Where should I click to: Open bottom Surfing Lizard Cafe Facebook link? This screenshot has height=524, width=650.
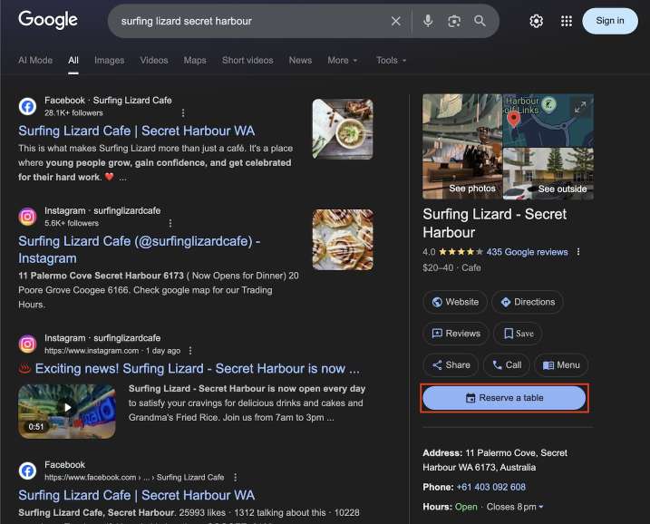136,495
